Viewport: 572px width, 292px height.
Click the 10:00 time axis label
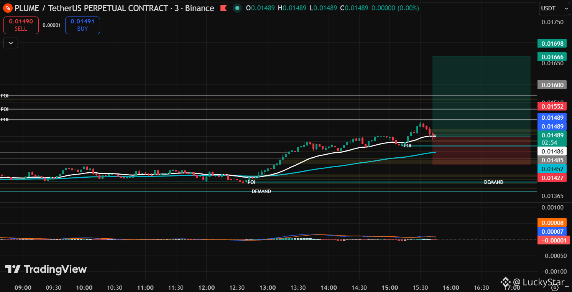[84, 288]
